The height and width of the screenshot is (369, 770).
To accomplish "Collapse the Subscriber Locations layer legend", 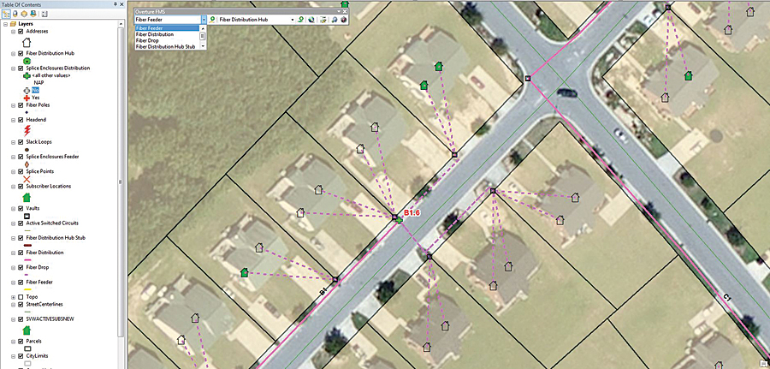I will tap(13, 187).
